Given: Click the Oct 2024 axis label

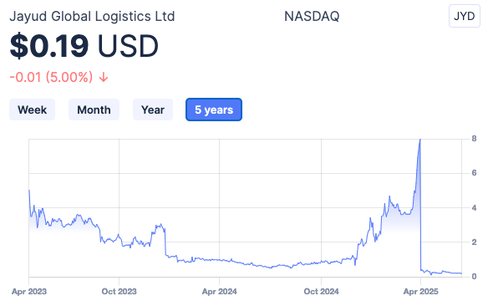Looking at the screenshot, I should point(321,292).
